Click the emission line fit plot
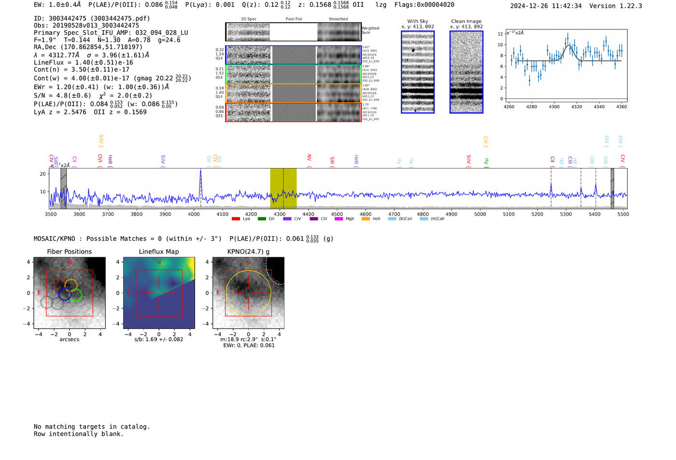 (566, 66)
